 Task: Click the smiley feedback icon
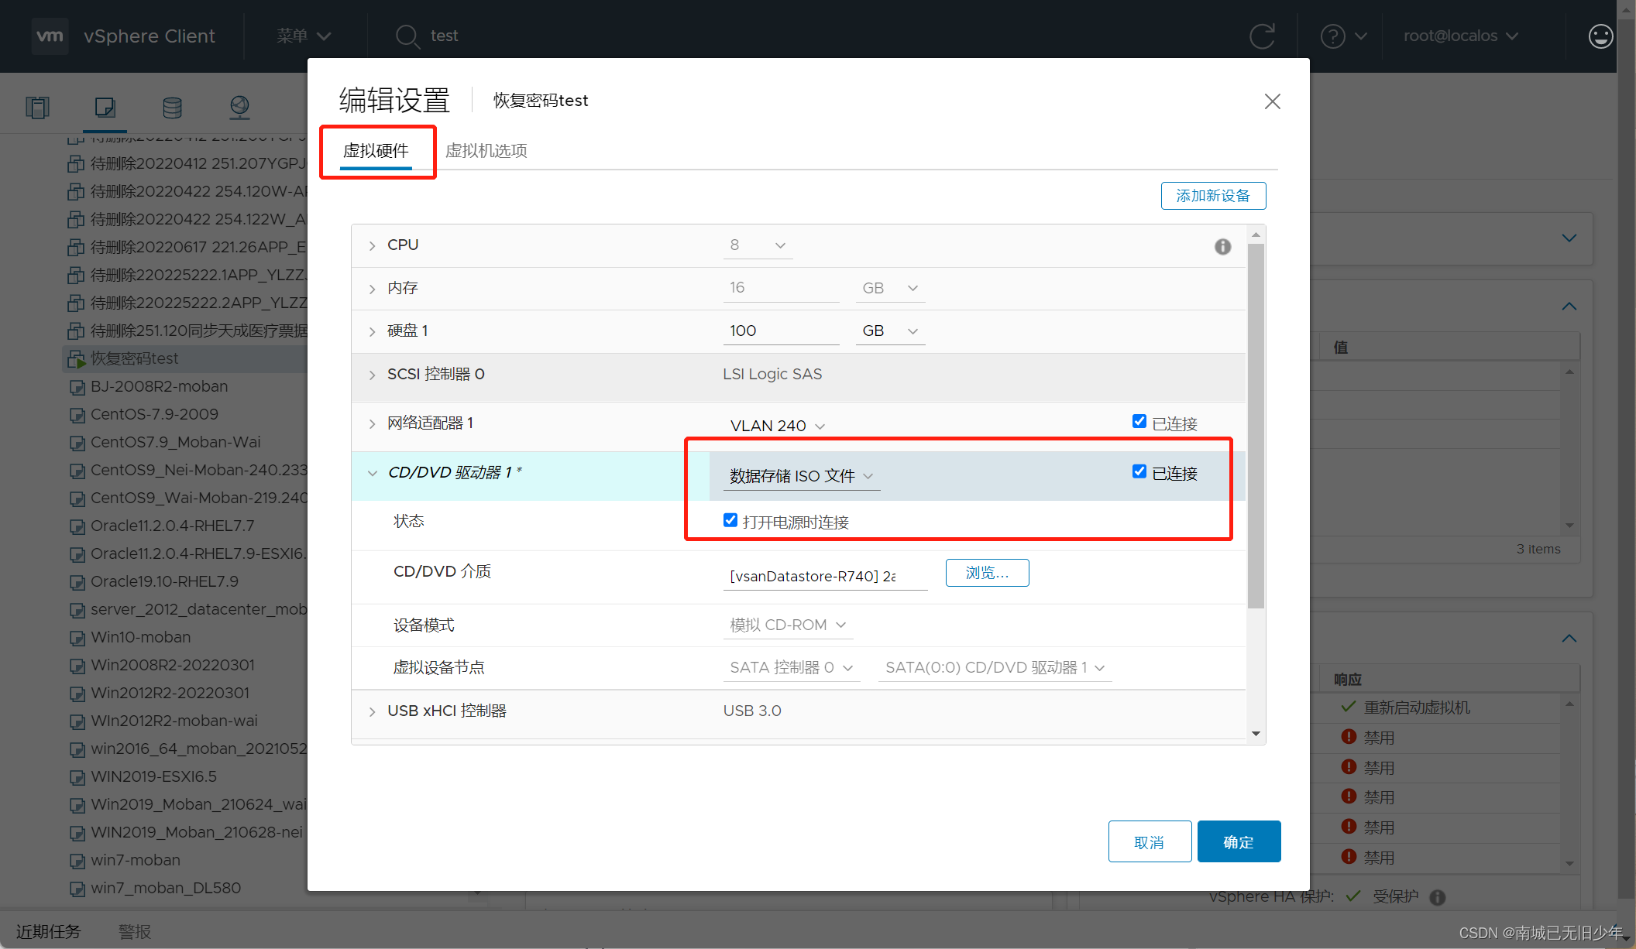coord(1600,36)
